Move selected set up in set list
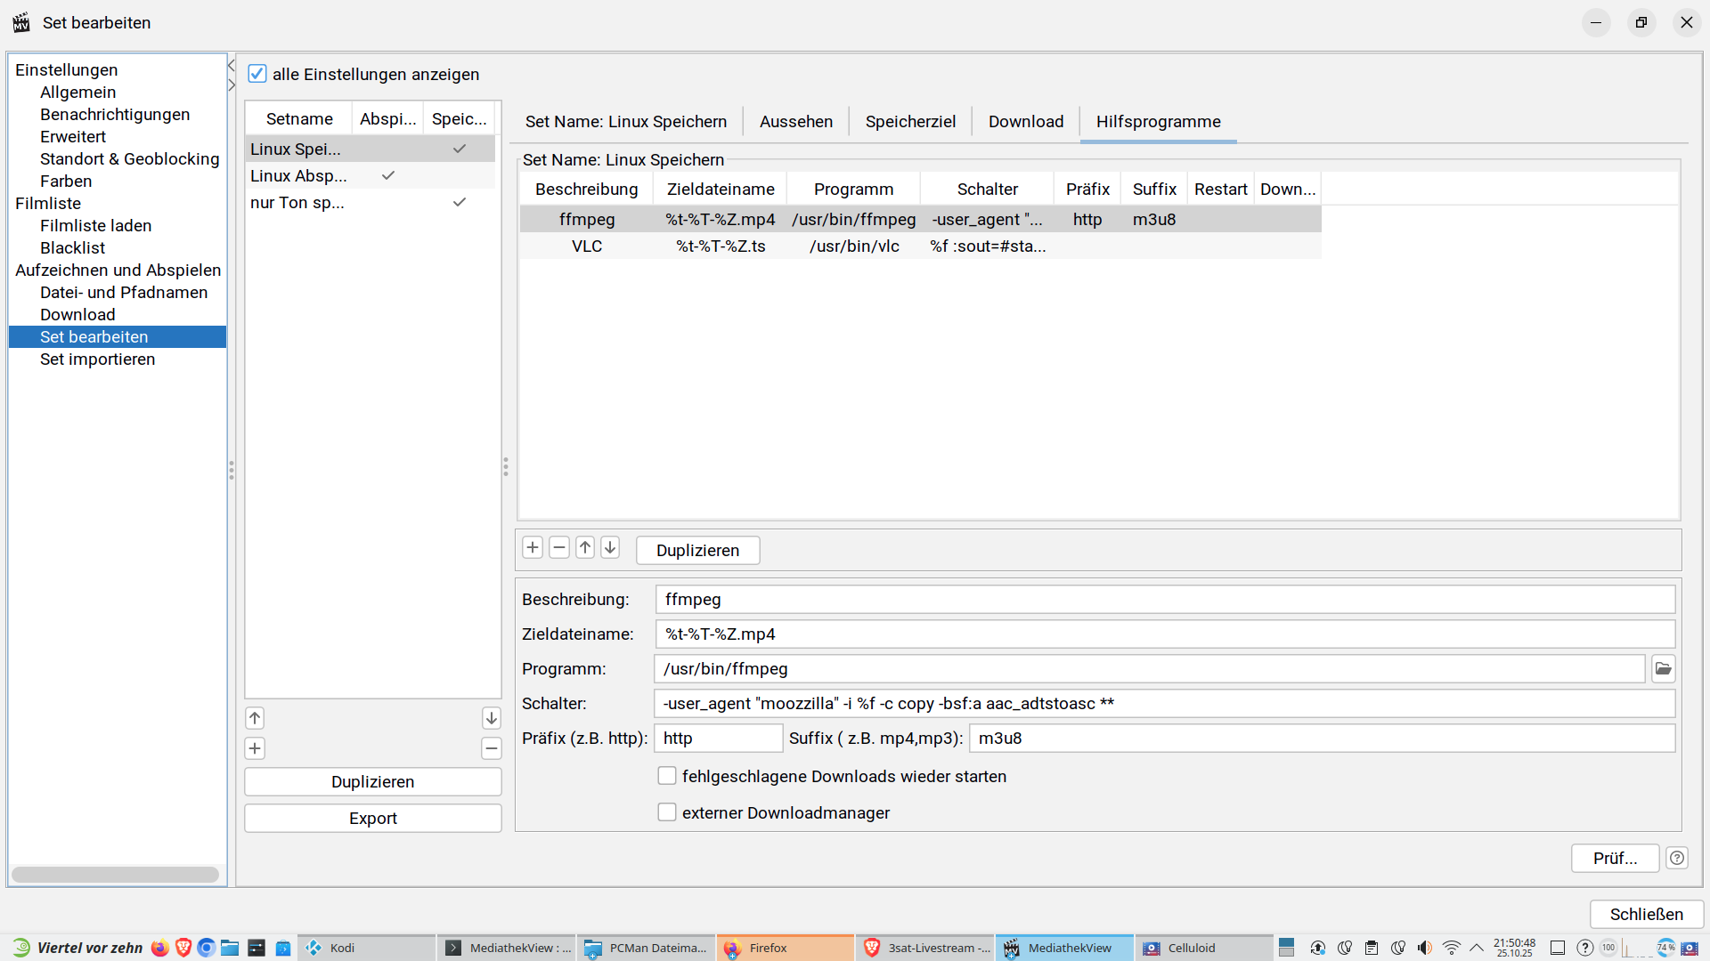The height and width of the screenshot is (961, 1710). (255, 718)
